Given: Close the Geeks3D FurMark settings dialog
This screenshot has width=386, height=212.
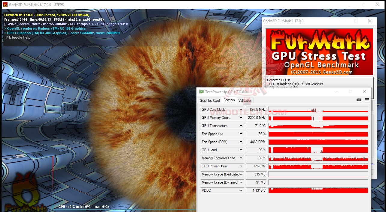Looking at the screenshot, I should [x=370, y=21].
